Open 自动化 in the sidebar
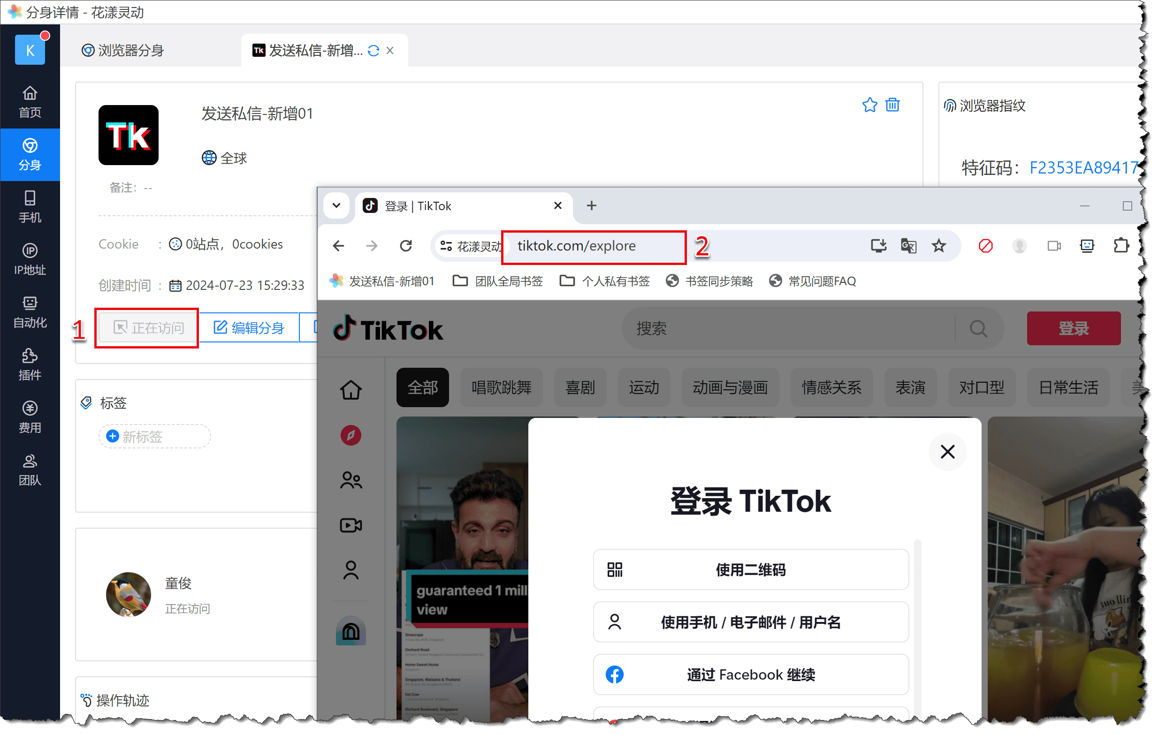Image resolution: width=1166 pixels, height=735 pixels. 30,312
